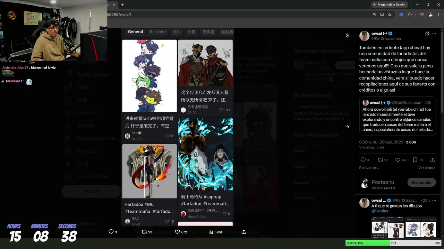Open the bee author avatar
Screen dimensions: 444x249
point(127,136)
